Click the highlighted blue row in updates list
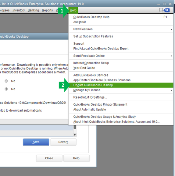 (x=36, y=127)
